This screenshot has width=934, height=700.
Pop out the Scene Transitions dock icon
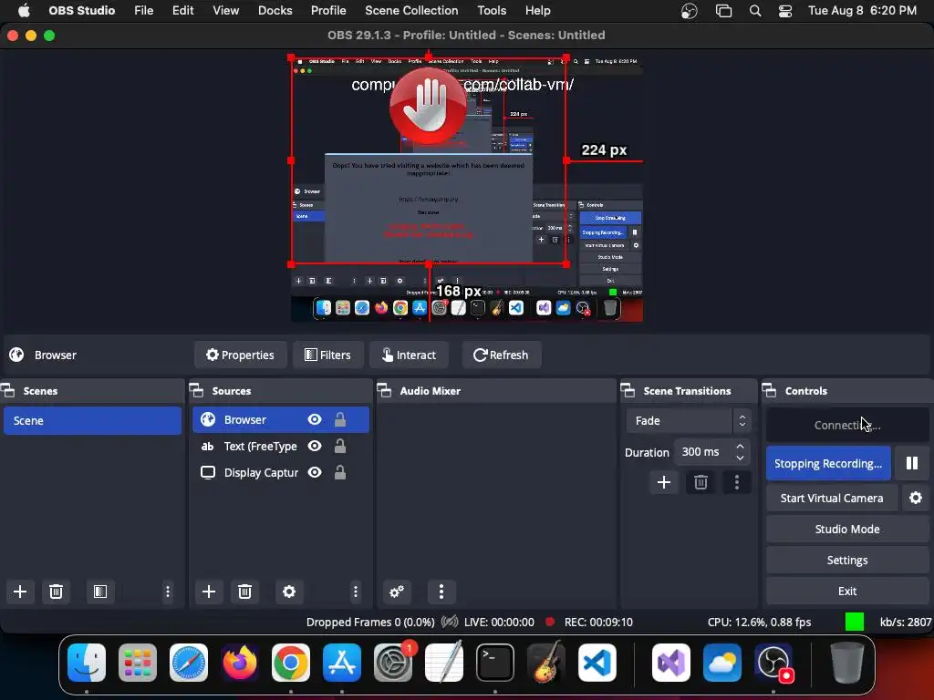pos(628,390)
